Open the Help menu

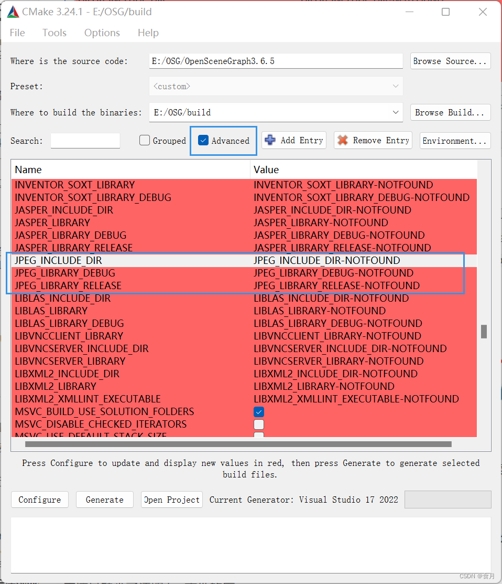[148, 33]
